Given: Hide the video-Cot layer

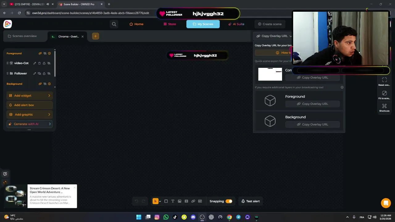Looking at the screenshot, I should tap(49, 63).
